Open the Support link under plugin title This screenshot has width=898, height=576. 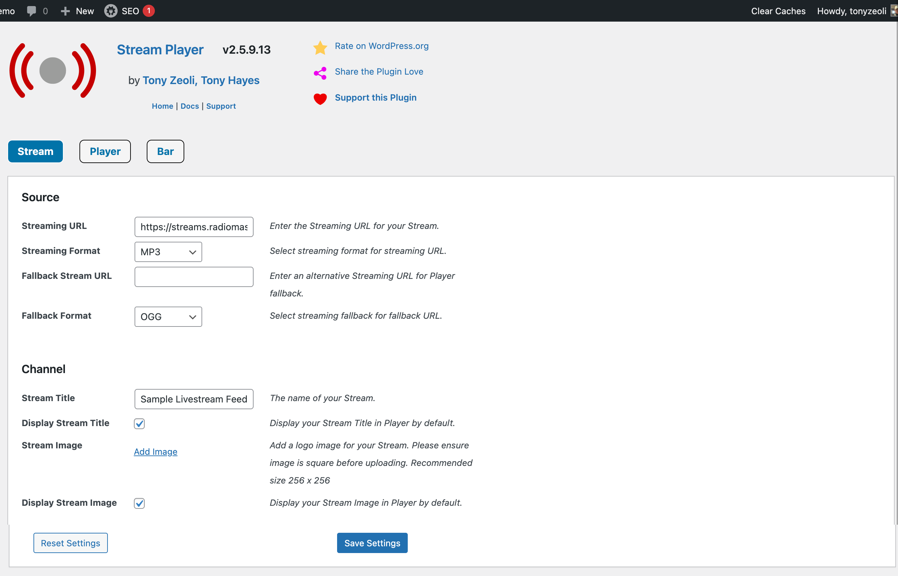(x=221, y=106)
